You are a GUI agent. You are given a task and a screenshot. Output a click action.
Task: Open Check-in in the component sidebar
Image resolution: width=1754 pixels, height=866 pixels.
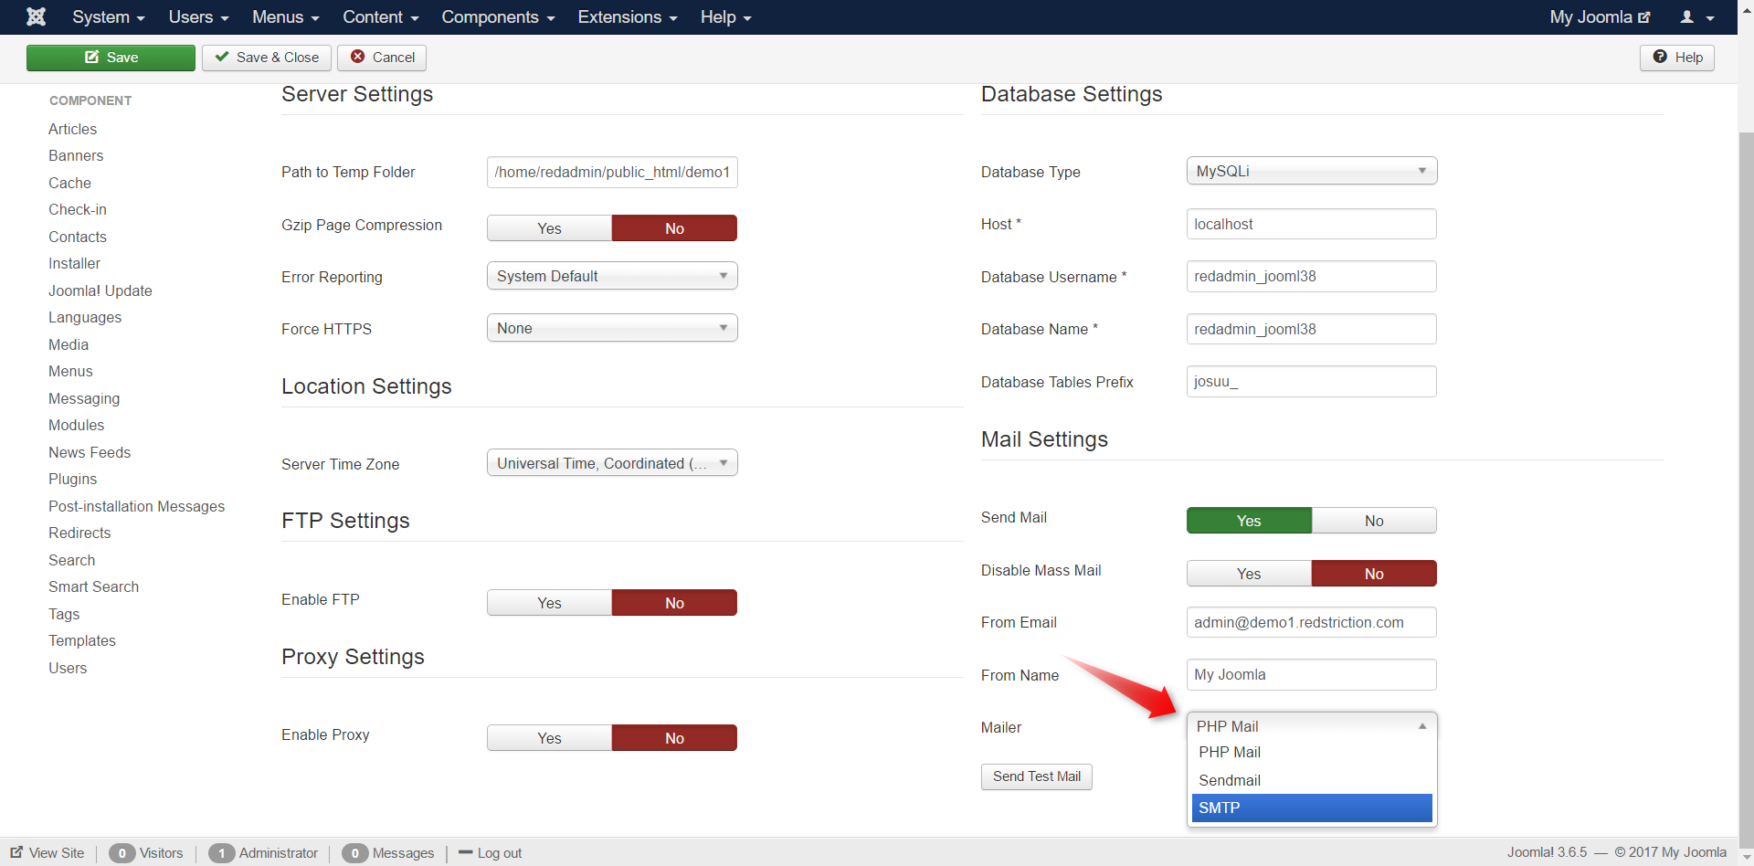[x=78, y=209]
